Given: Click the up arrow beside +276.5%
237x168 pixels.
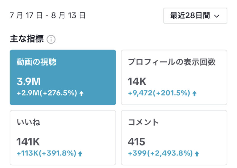Looking at the screenshot, I should 81,93.
